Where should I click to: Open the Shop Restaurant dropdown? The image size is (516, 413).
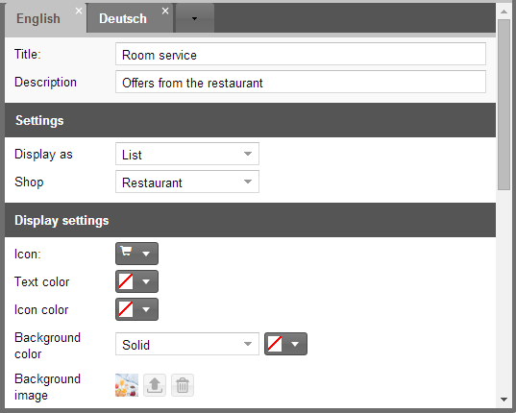tap(187, 182)
